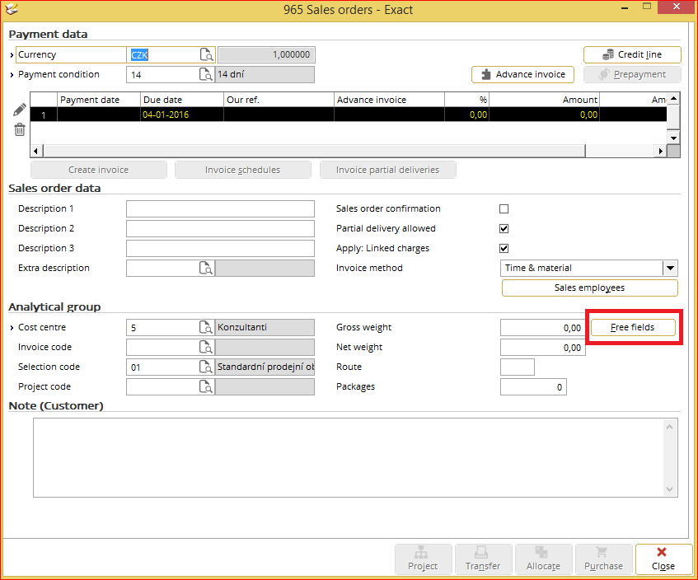Click Due date cell 04-01-2016
The height and width of the screenshot is (580, 698).
pos(182,115)
